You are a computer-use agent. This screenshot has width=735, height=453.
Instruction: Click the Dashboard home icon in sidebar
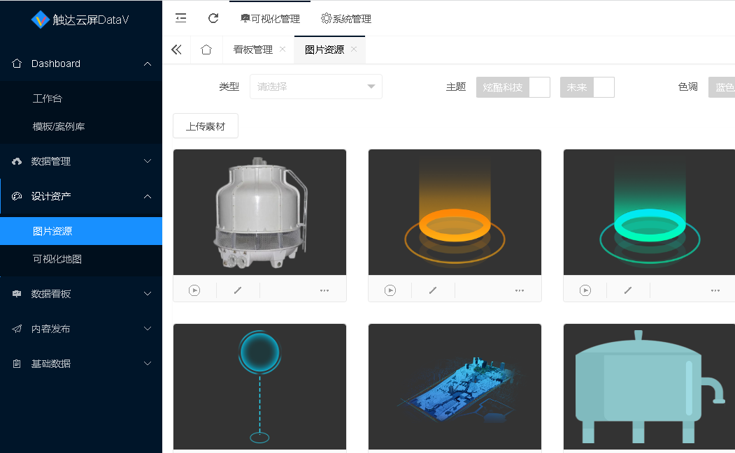17,64
